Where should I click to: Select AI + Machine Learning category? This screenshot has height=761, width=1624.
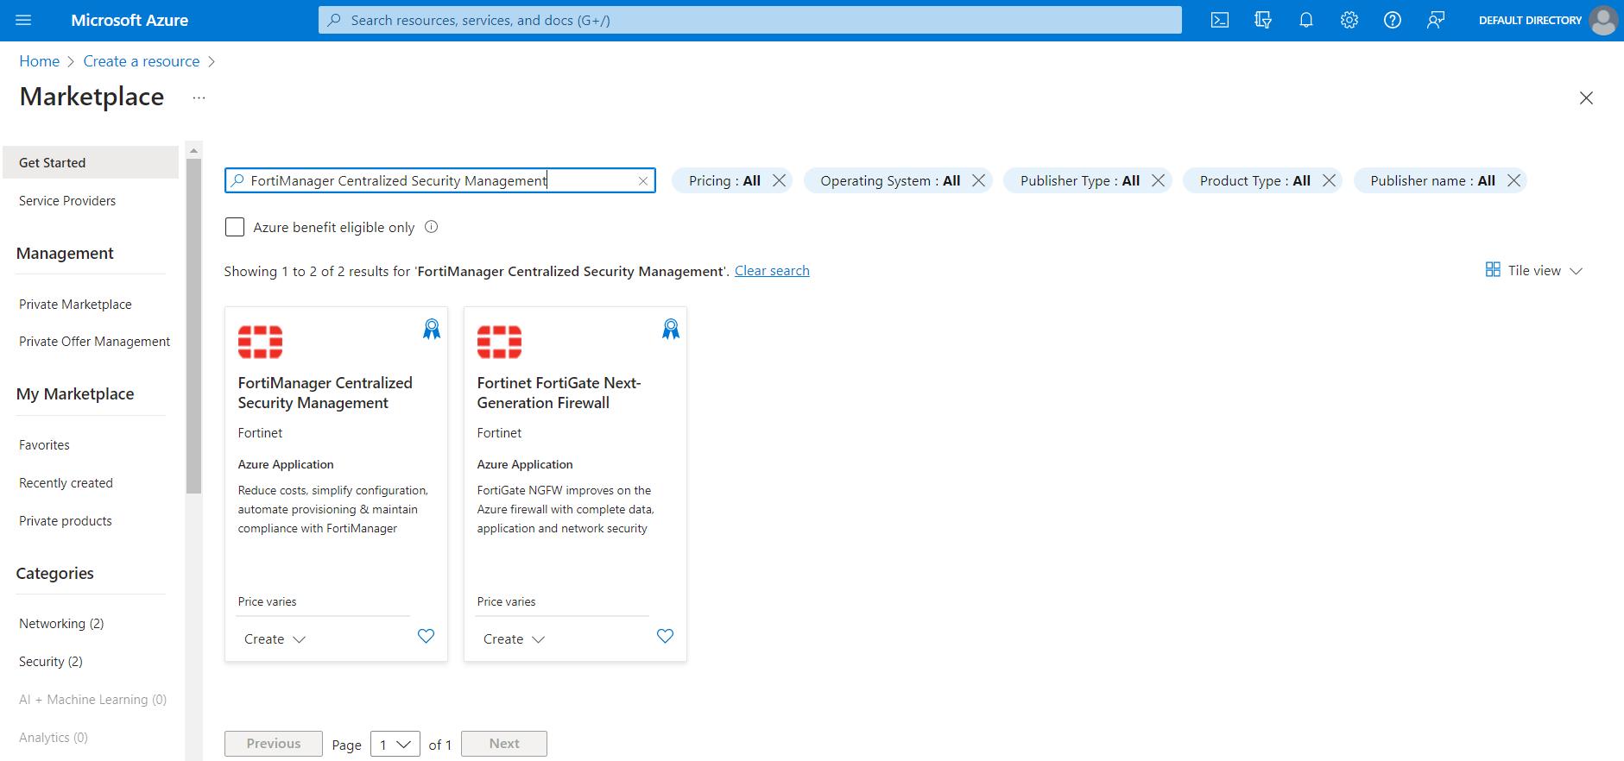(x=92, y=700)
